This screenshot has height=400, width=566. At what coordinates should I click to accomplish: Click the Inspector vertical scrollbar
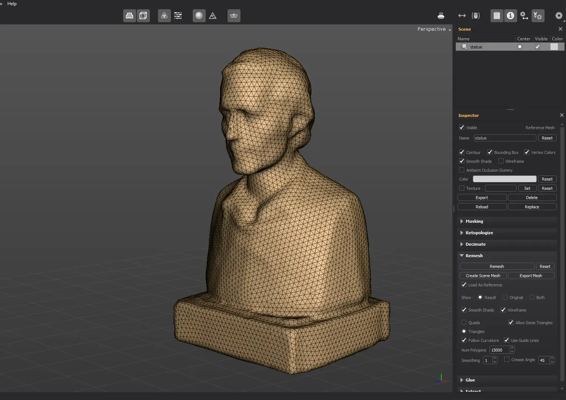(562, 254)
